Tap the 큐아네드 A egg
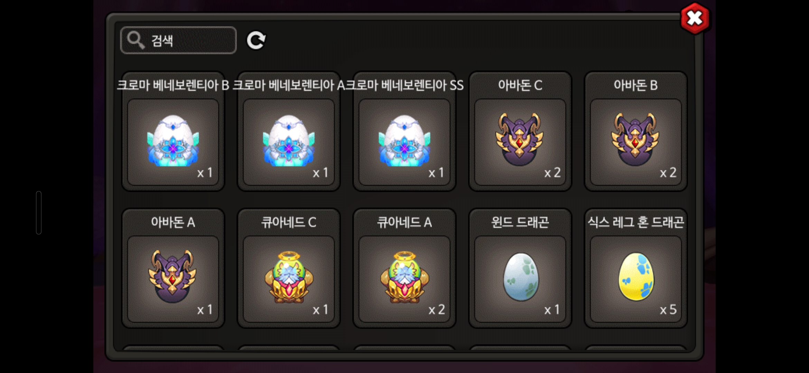809x373 pixels. (x=404, y=279)
